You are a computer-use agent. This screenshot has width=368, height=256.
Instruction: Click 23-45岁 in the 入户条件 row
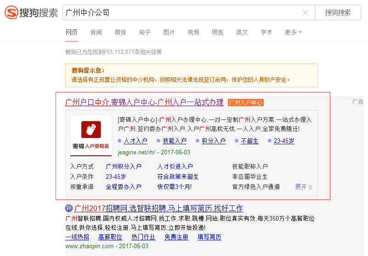tap(116, 176)
